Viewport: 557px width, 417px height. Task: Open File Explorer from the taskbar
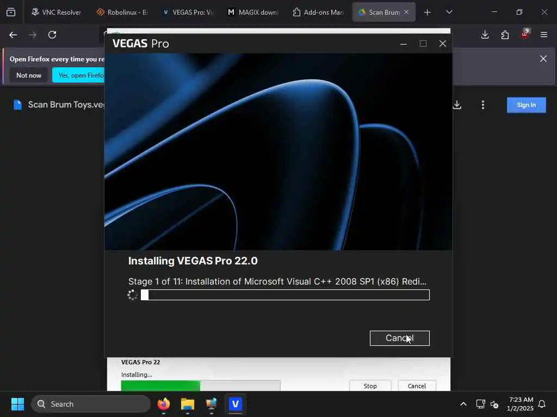(x=188, y=404)
